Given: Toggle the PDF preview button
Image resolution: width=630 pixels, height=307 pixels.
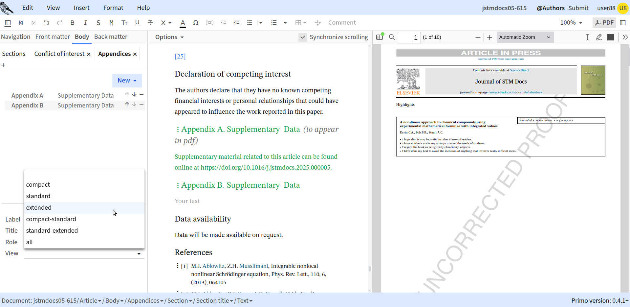Looking at the screenshot, I should [604, 23].
